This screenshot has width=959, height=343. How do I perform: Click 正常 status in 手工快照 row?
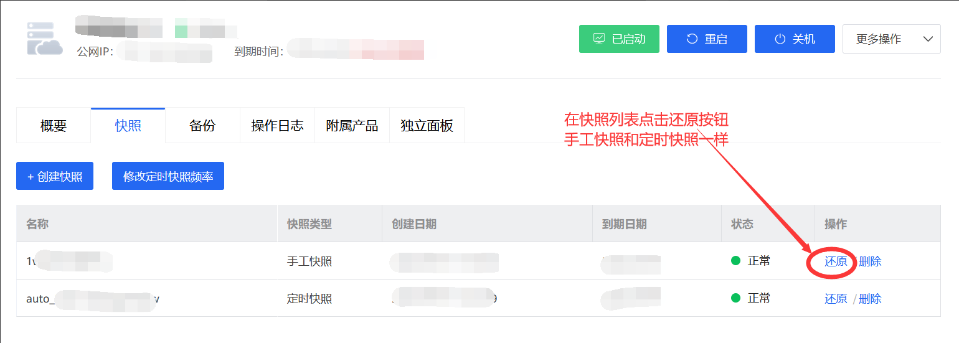(x=751, y=261)
